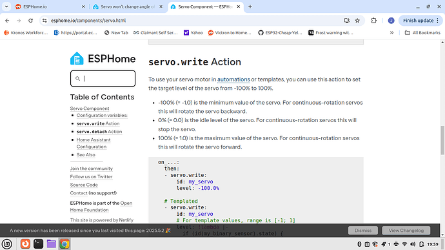Open the Source Code link

pyautogui.click(x=84, y=185)
